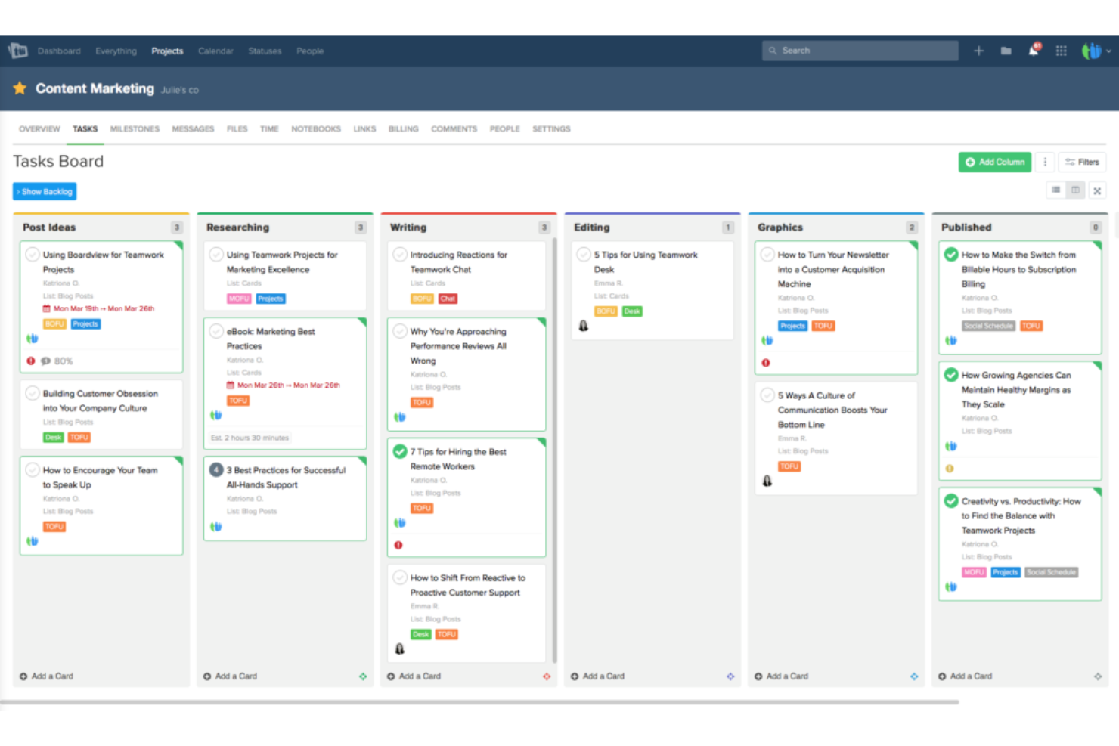Complete task Using Boardview for Teamwork Projects
The image size is (1119, 746).
33,255
